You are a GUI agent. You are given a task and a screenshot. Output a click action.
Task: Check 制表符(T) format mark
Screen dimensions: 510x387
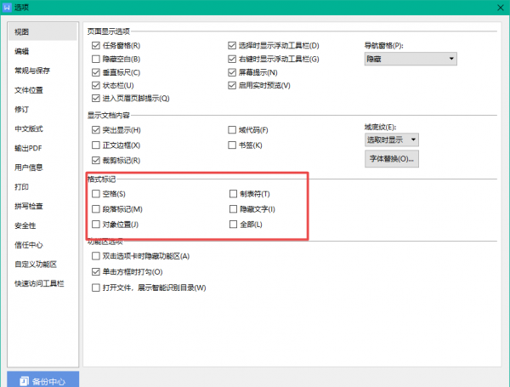click(x=233, y=194)
